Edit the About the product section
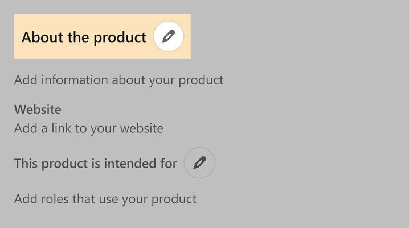The image size is (409, 228). tap(169, 36)
